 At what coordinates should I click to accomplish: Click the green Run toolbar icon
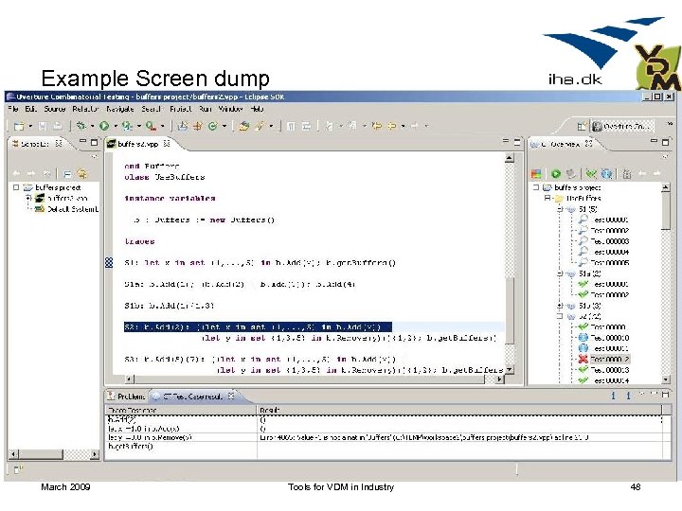click(104, 126)
